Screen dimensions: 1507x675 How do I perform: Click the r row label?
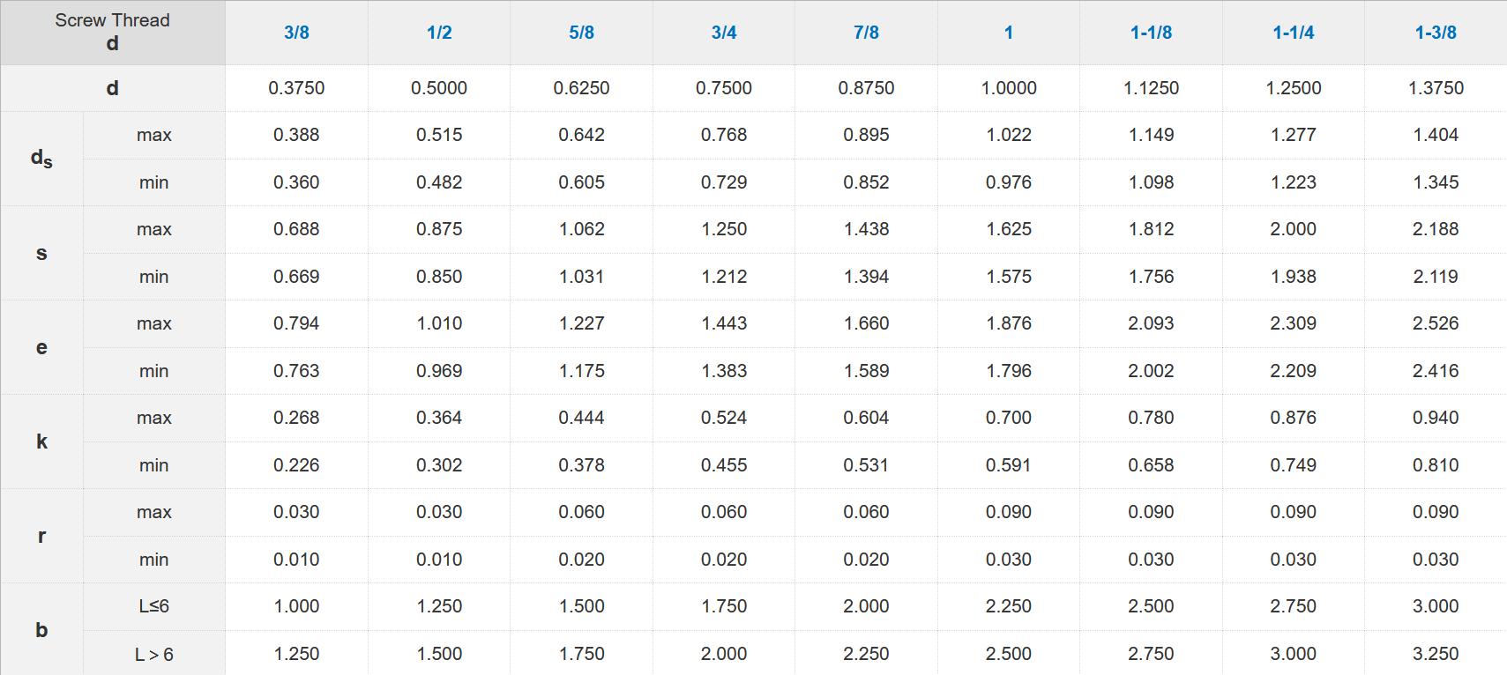click(41, 536)
